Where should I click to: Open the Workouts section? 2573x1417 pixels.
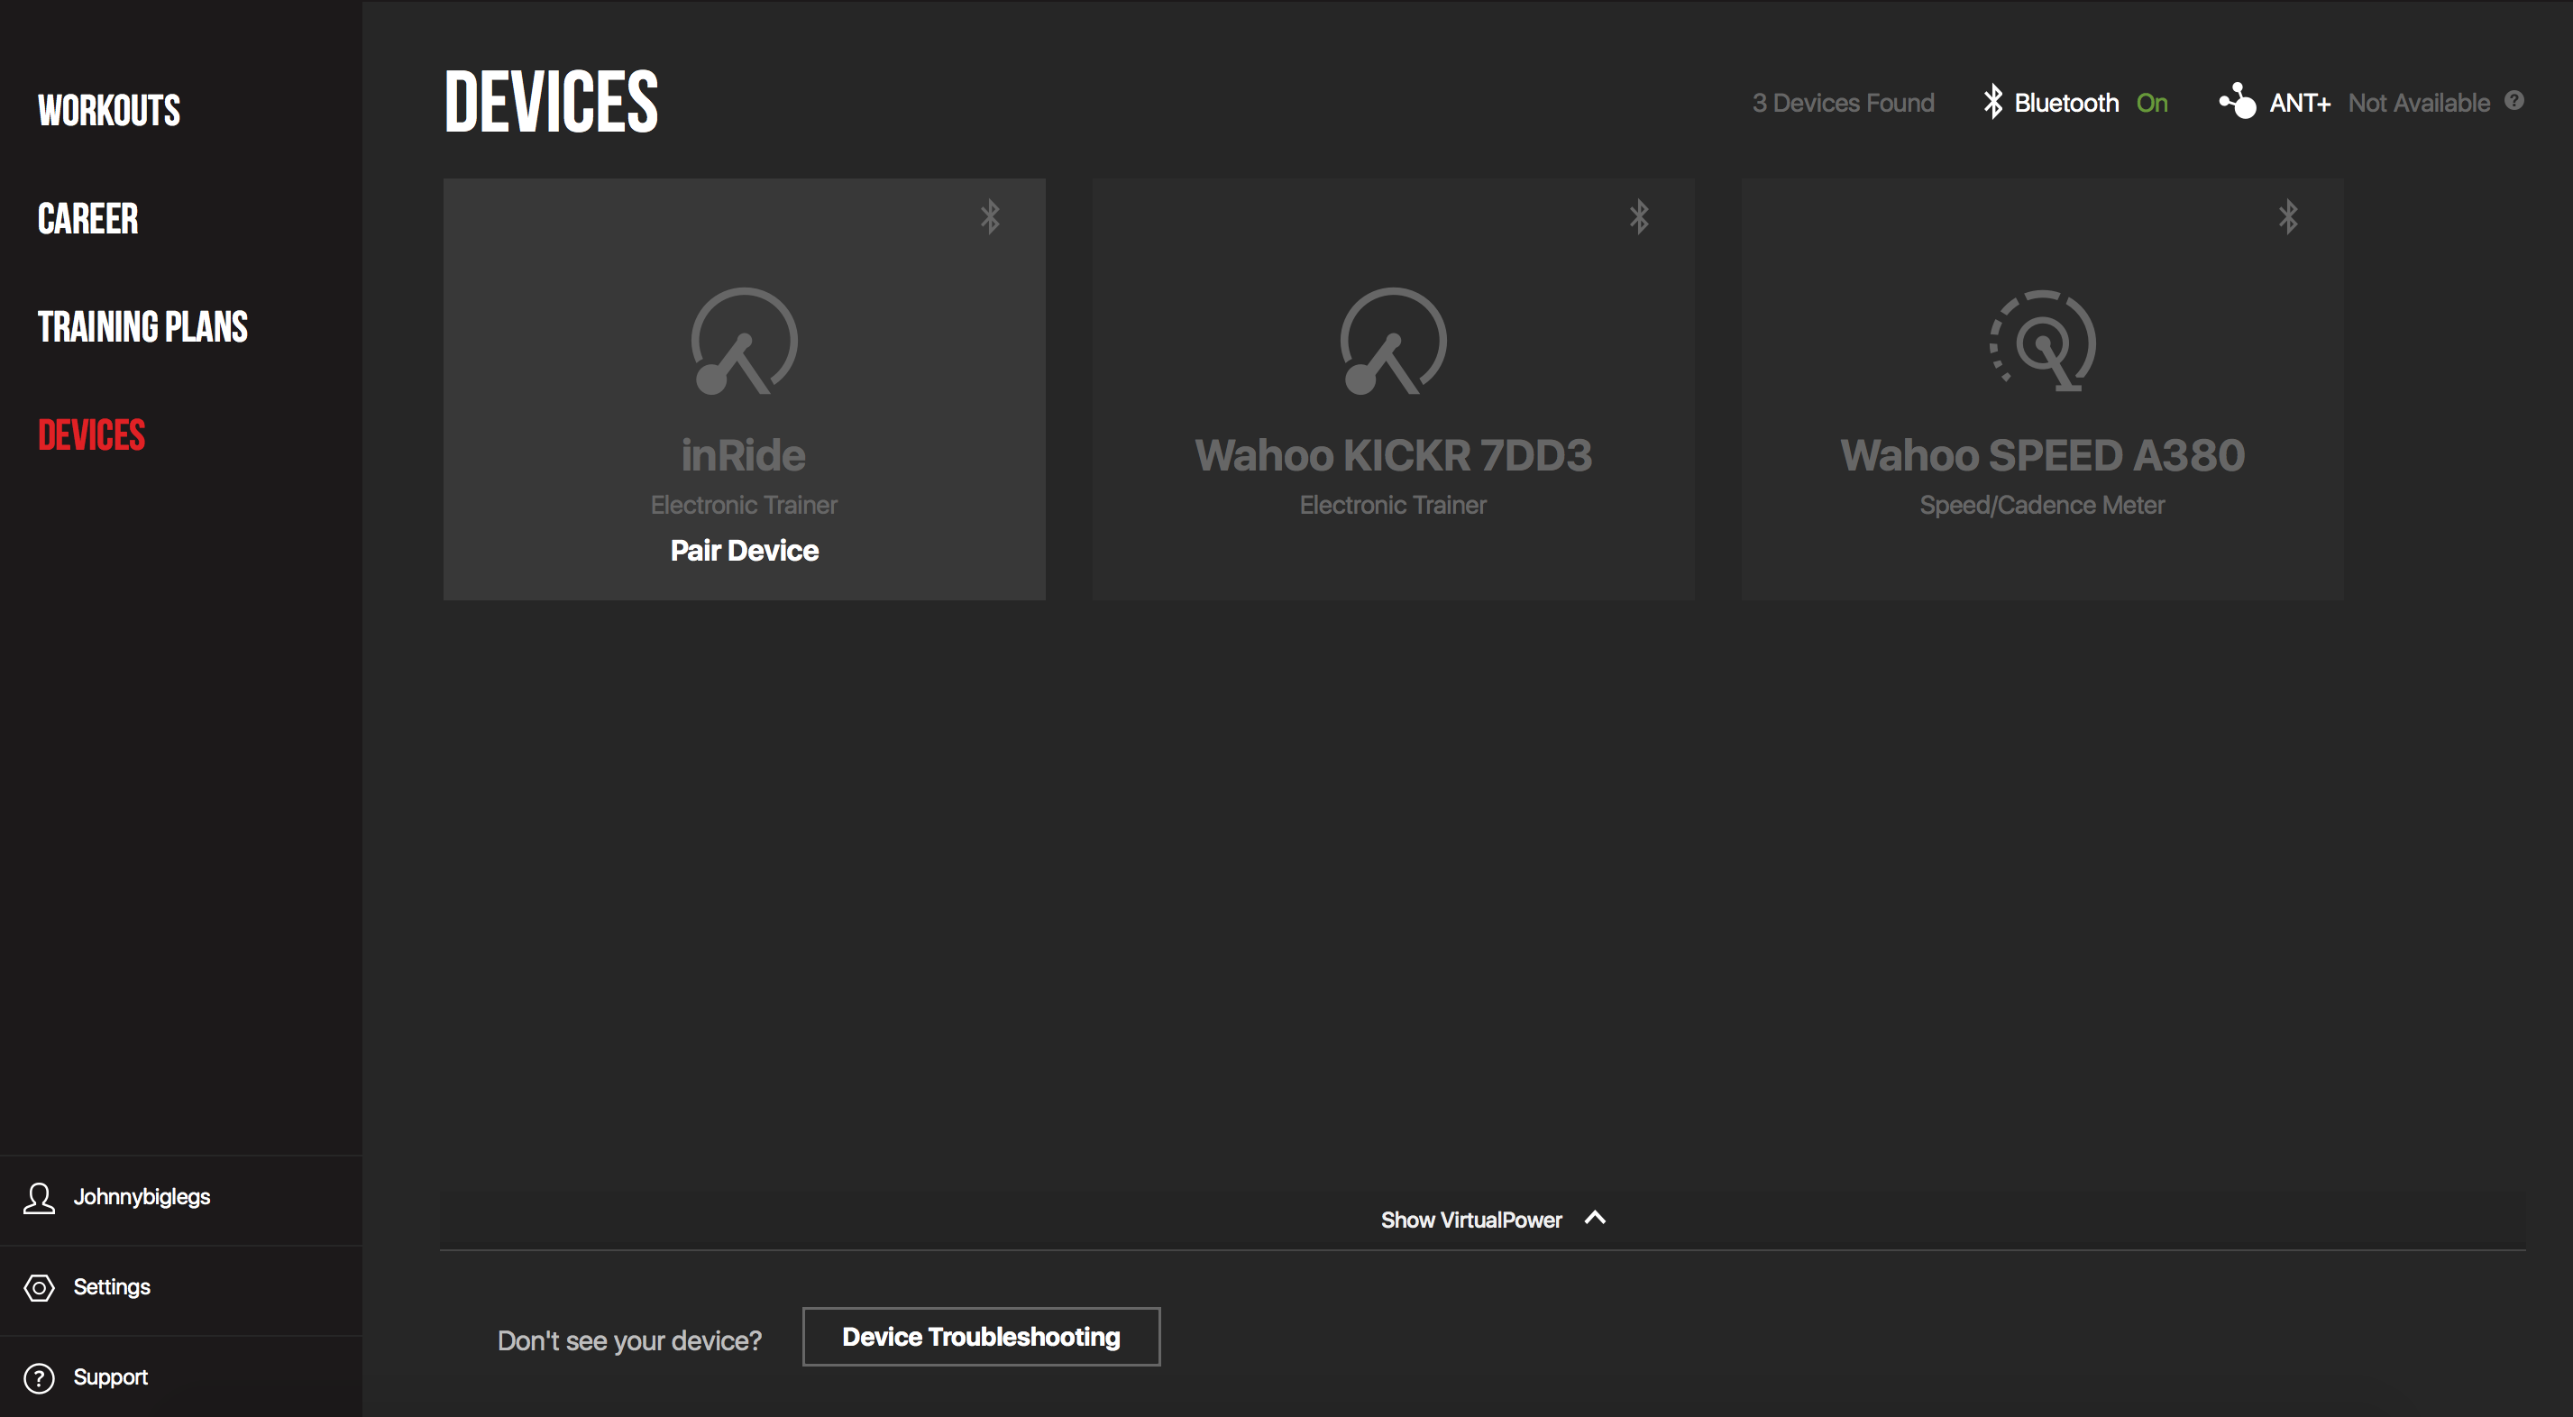(109, 110)
